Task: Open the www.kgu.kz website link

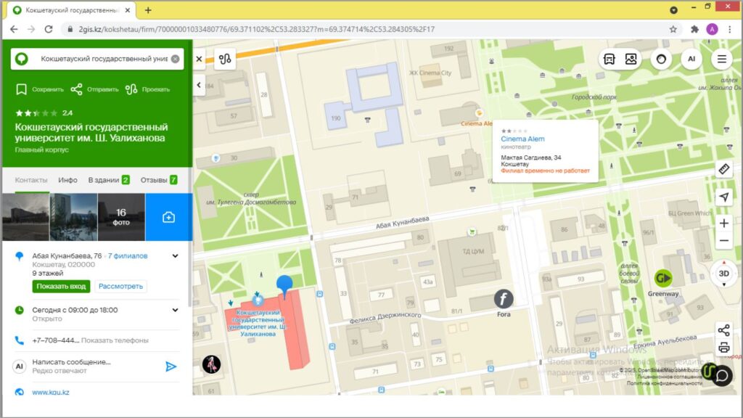Action: 51,393
